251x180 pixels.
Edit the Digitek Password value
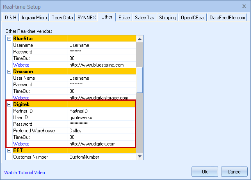[101, 124]
